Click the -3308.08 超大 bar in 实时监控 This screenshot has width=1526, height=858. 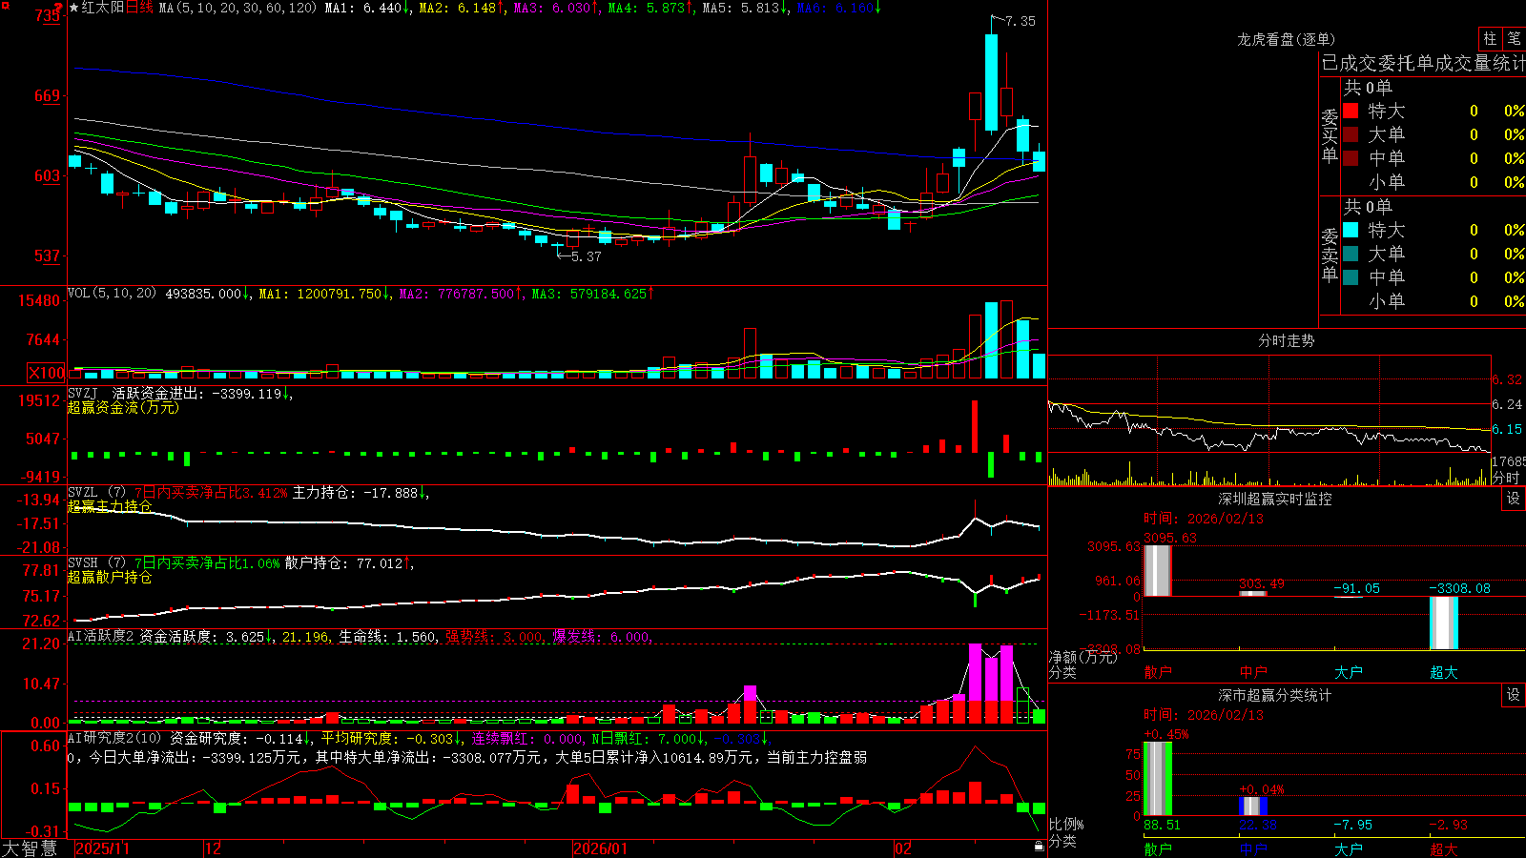click(x=1444, y=623)
